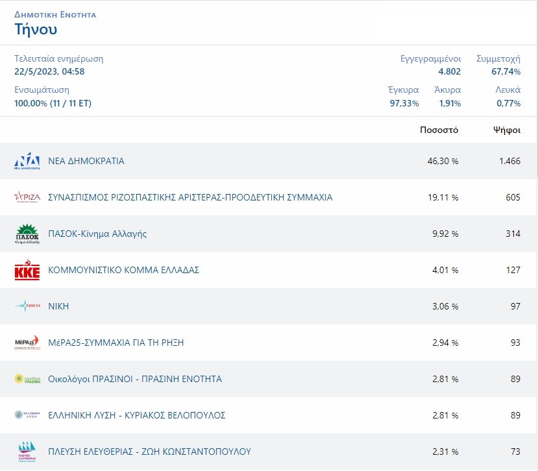The height and width of the screenshot is (471, 538).
Task: Click the Πλεύση Ελευθερίας sailboat logo
Action: [27, 452]
